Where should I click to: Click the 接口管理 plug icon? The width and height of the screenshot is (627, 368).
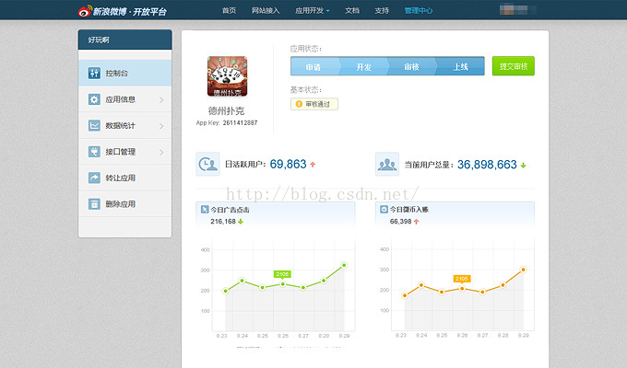click(x=94, y=152)
